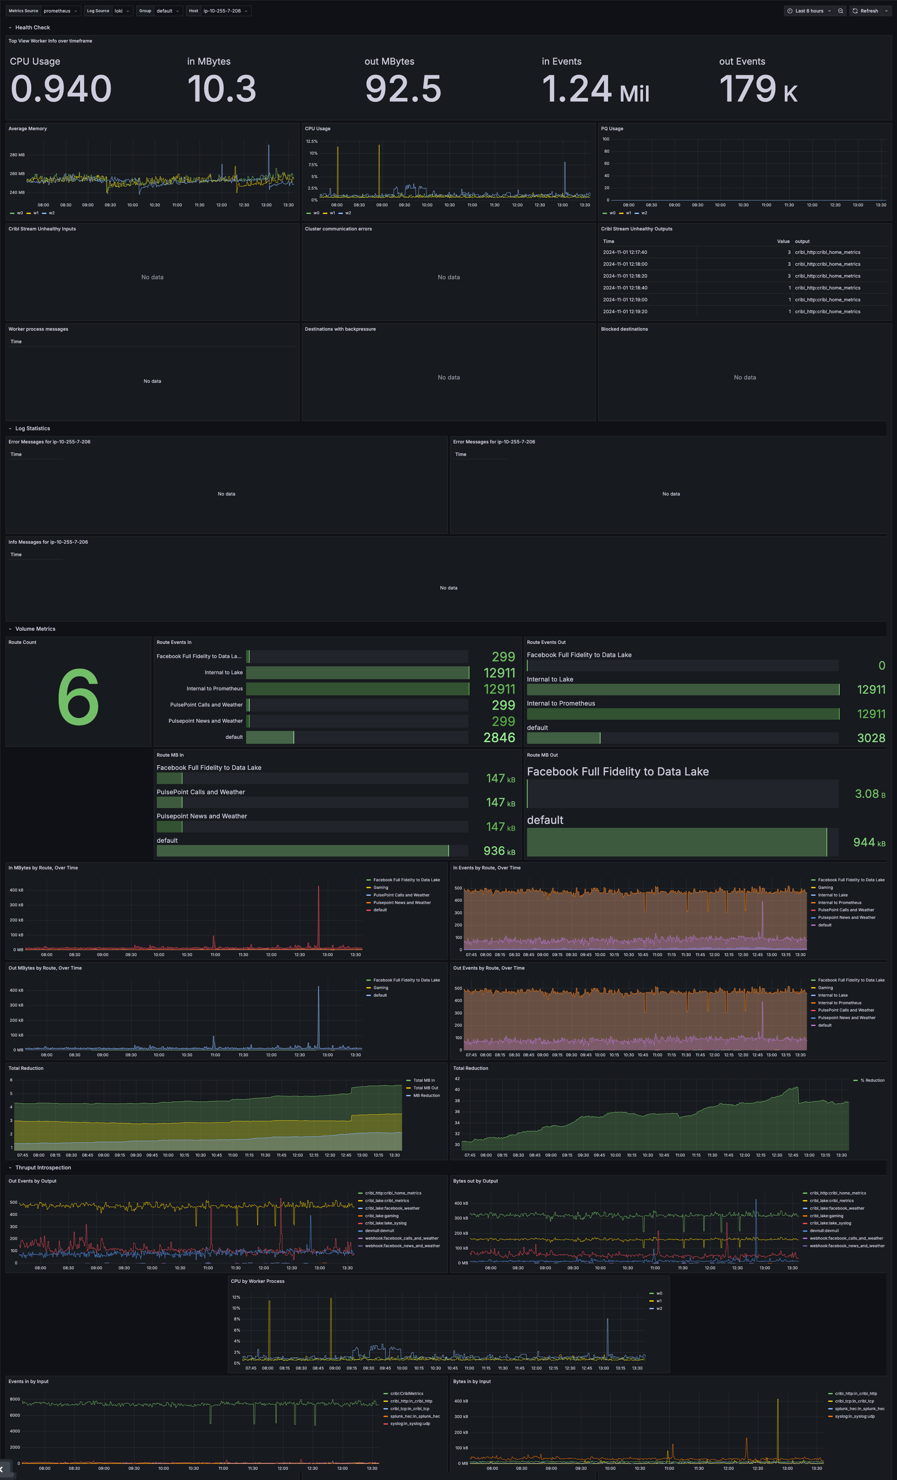The image size is (897, 1480).
Task: Click the Route Count panel title
Action: (22, 642)
